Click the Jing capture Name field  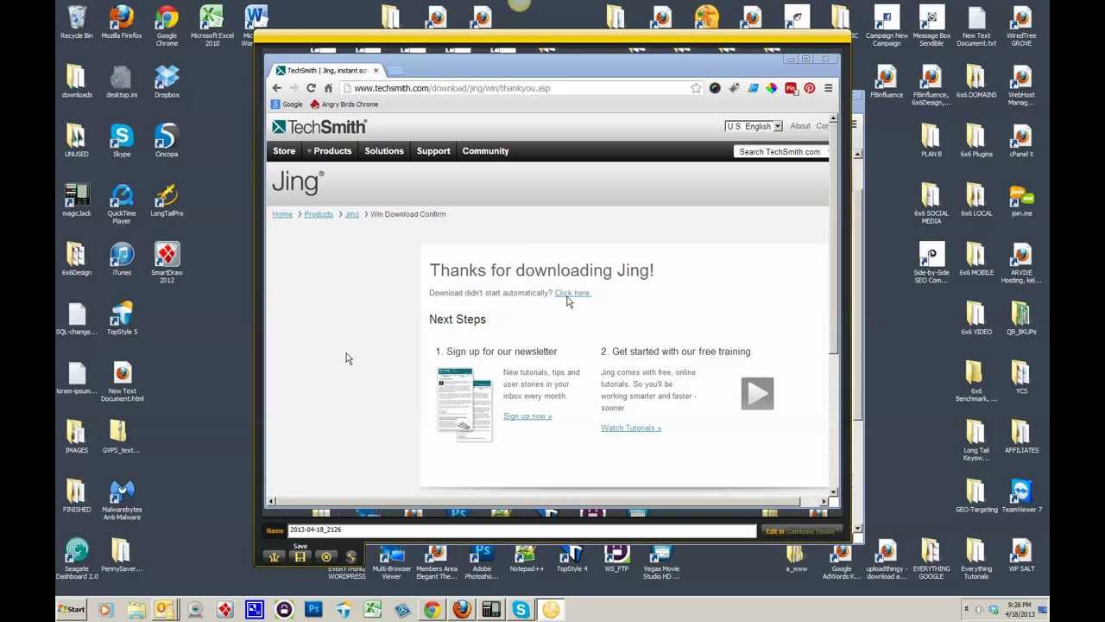pos(521,530)
